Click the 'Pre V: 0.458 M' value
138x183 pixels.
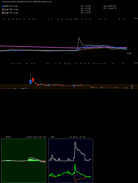click(110, 8)
